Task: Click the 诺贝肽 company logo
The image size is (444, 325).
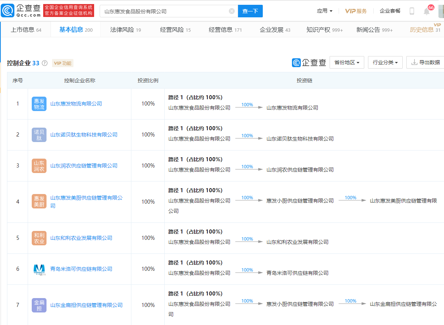Action: [39, 135]
